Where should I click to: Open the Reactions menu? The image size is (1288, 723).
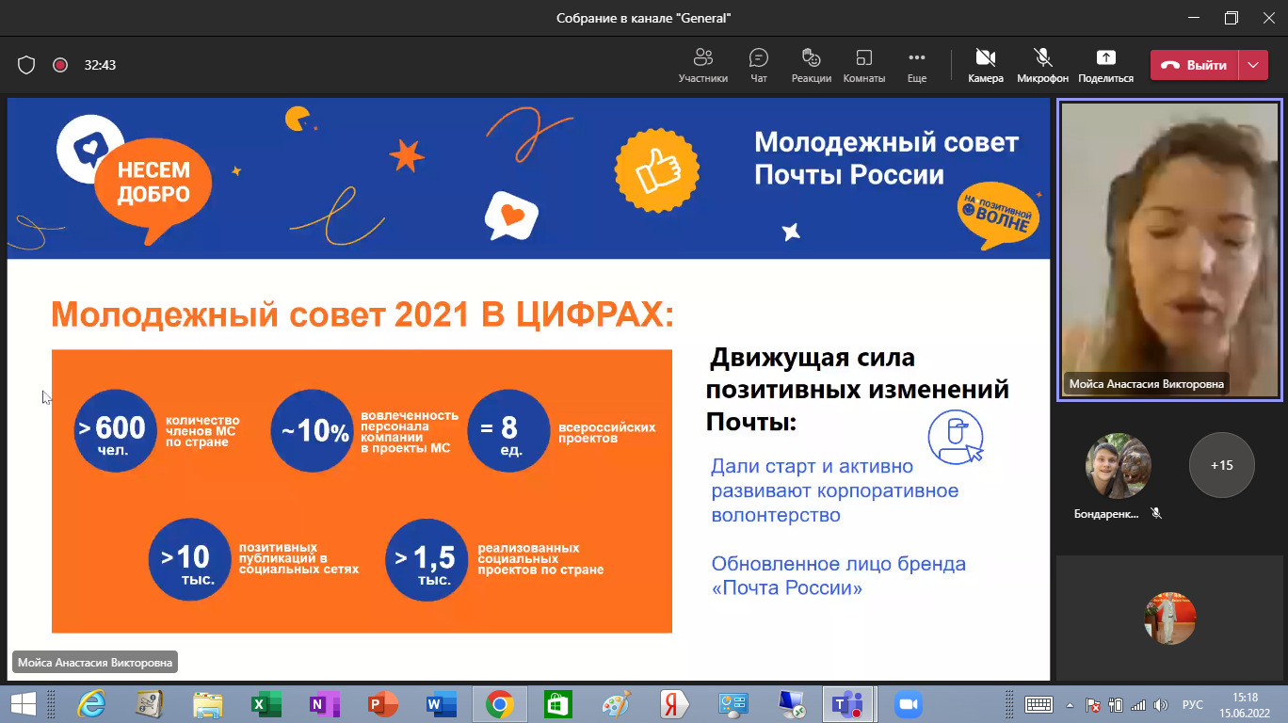tap(812, 66)
